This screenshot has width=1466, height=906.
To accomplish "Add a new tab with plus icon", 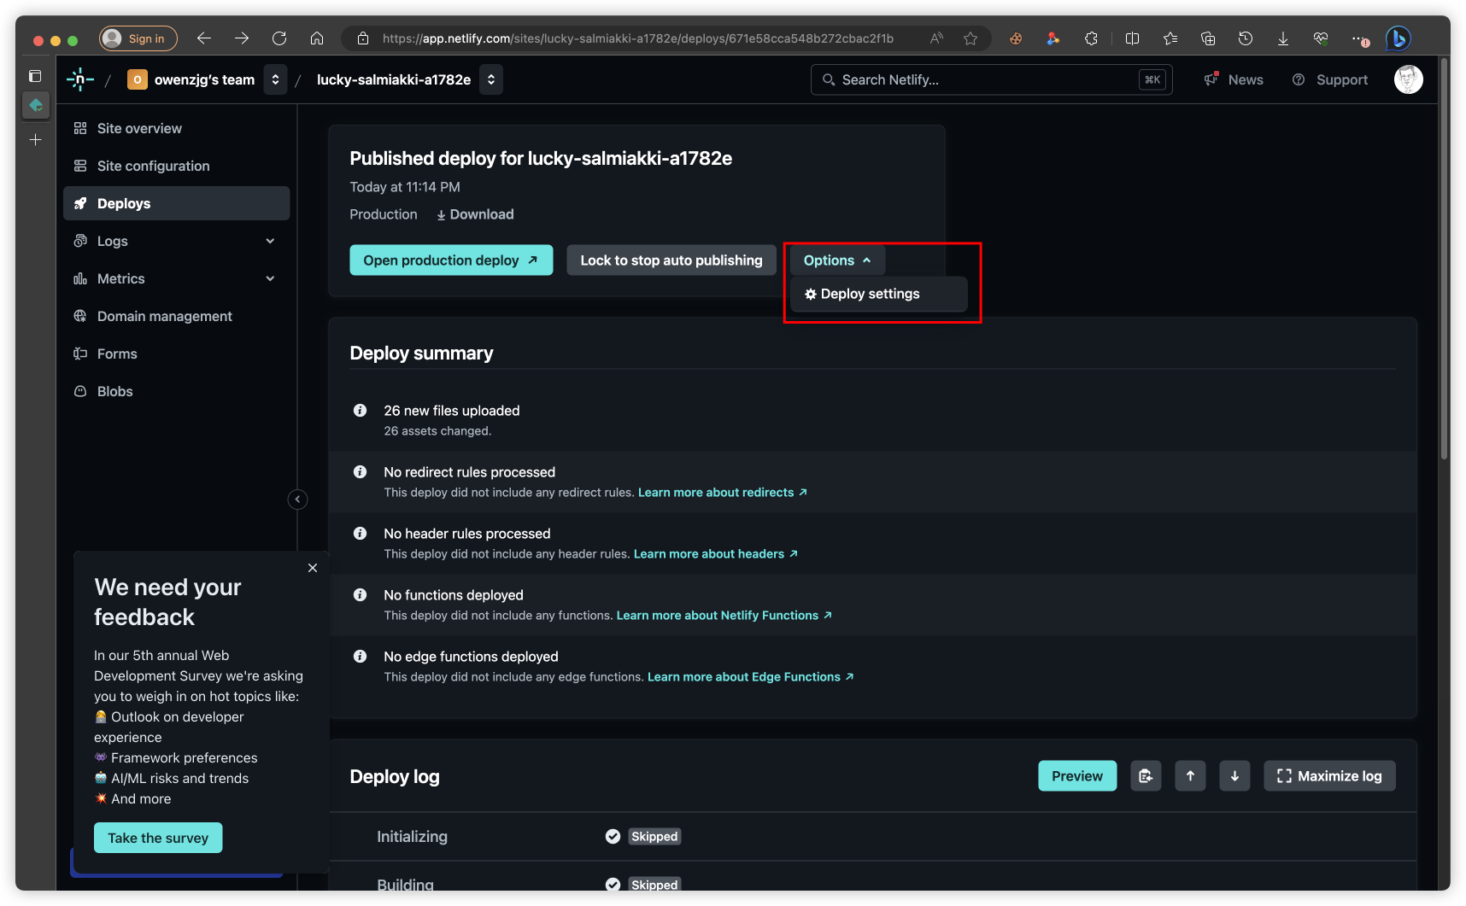I will pyautogui.click(x=35, y=139).
